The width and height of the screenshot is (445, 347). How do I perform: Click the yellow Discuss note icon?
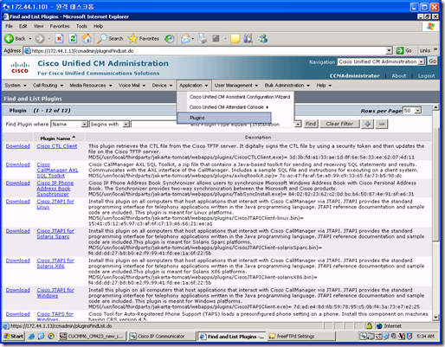235,38
